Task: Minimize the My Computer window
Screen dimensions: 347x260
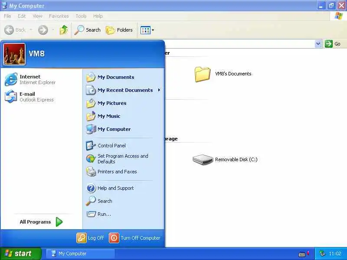Action: point(321,6)
